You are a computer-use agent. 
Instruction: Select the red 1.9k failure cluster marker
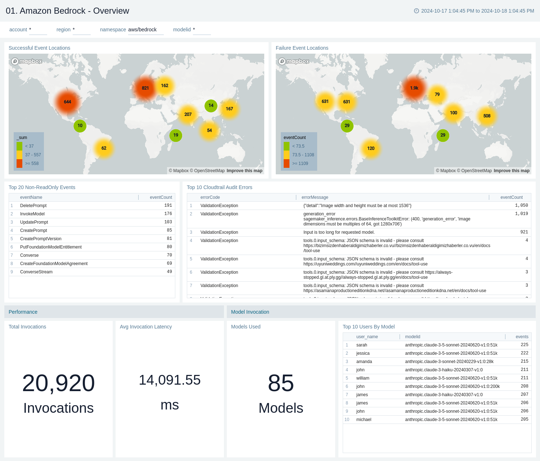coord(415,88)
